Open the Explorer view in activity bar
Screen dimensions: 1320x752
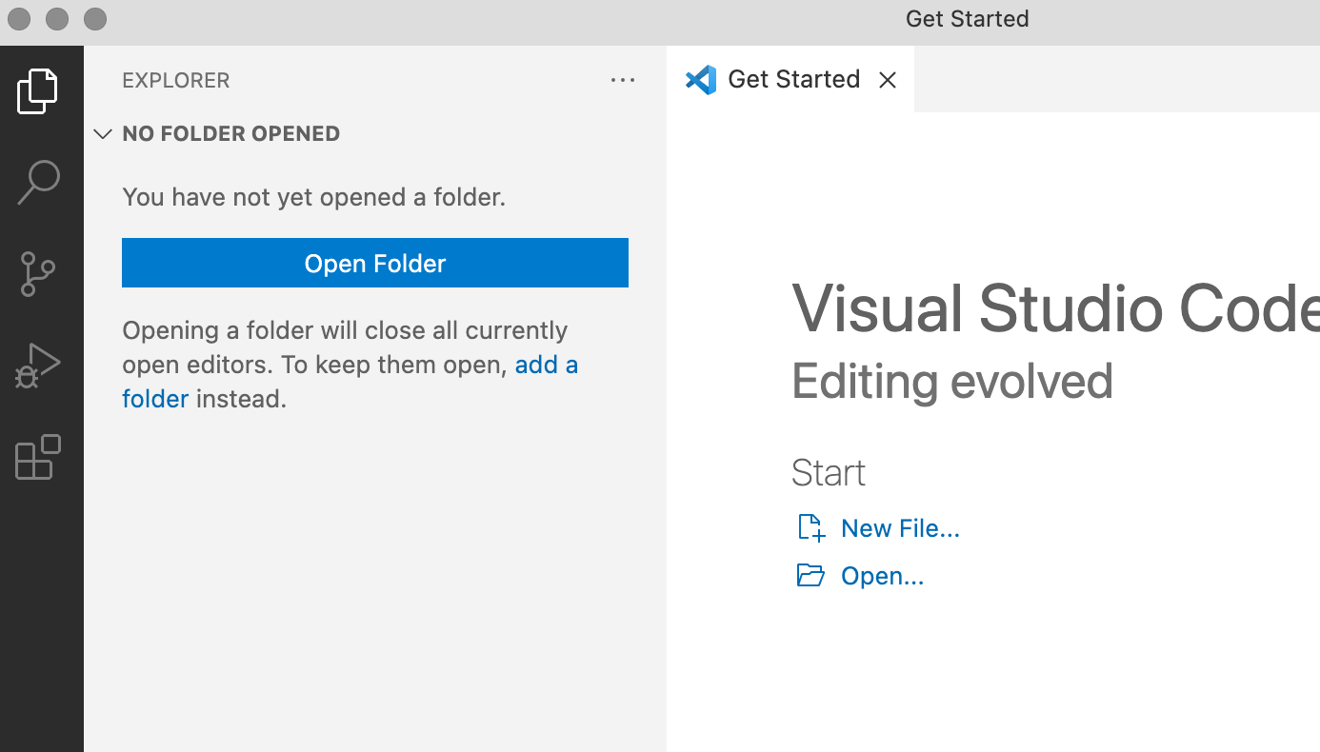click(38, 91)
